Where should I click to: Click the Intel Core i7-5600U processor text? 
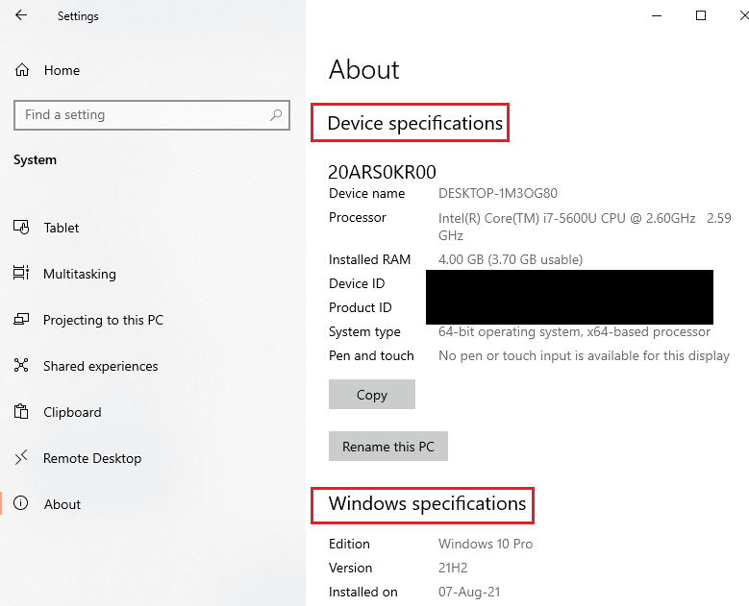tap(585, 227)
